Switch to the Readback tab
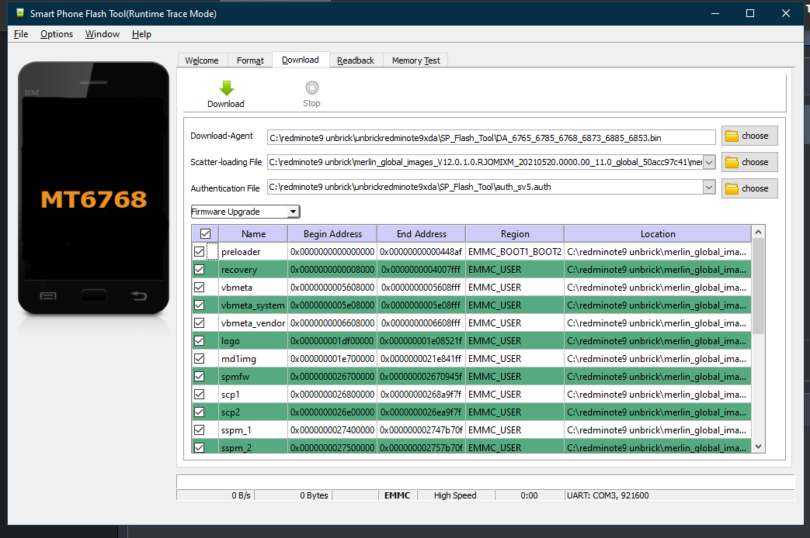This screenshot has height=538, width=810. click(x=356, y=60)
